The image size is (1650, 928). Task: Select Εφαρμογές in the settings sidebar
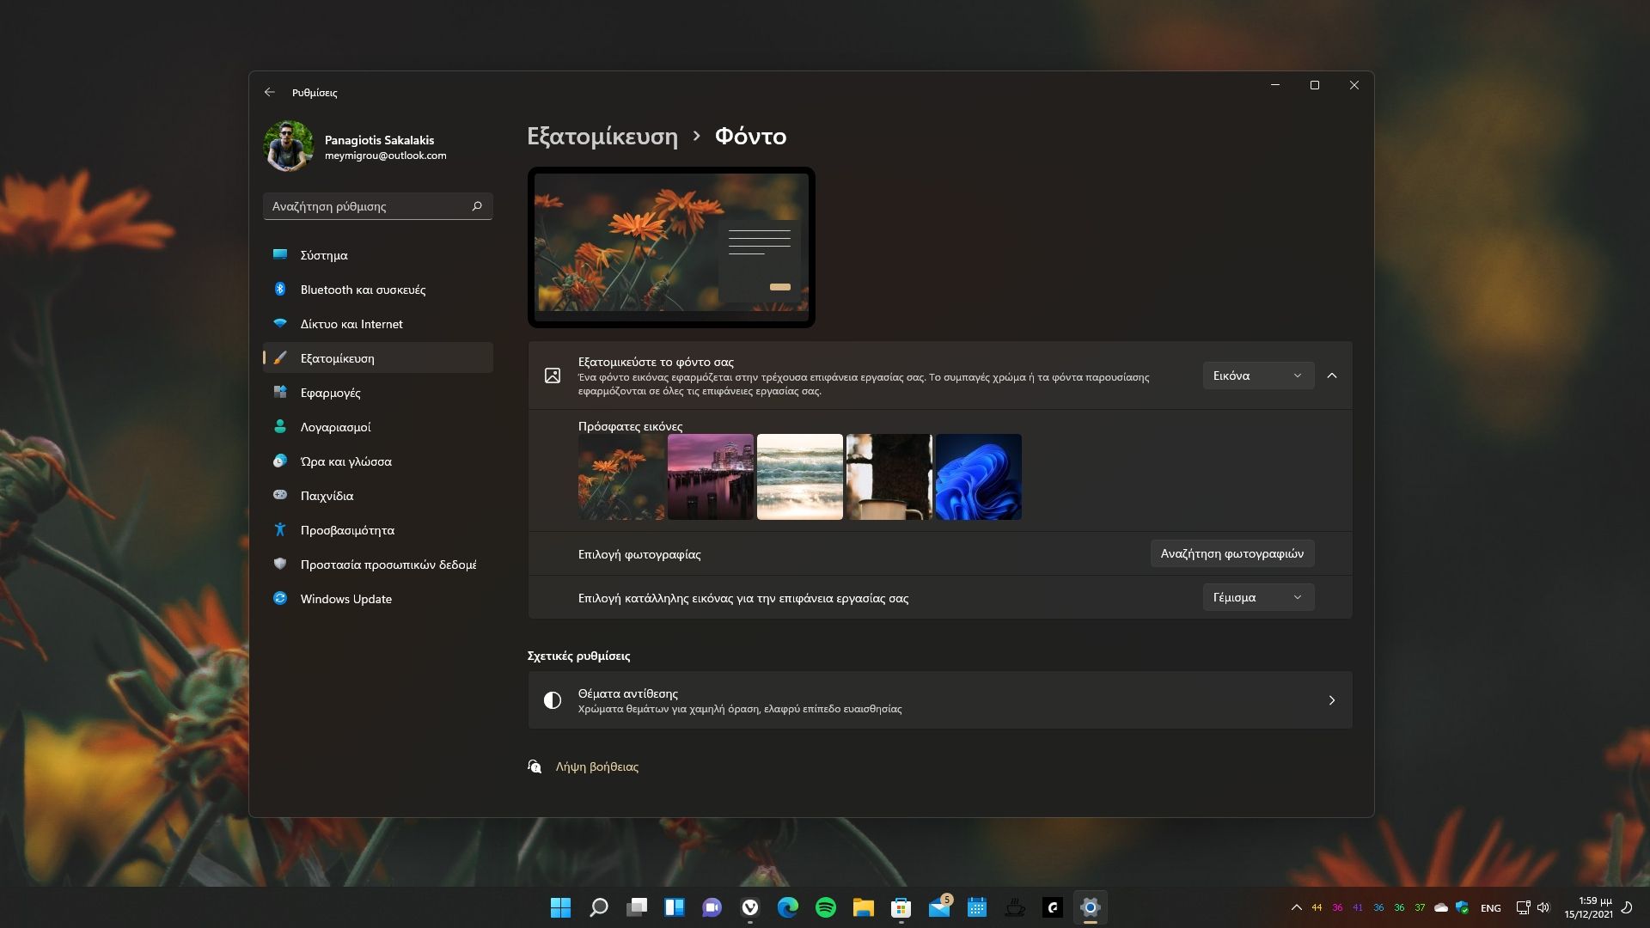tap(331, 393)
